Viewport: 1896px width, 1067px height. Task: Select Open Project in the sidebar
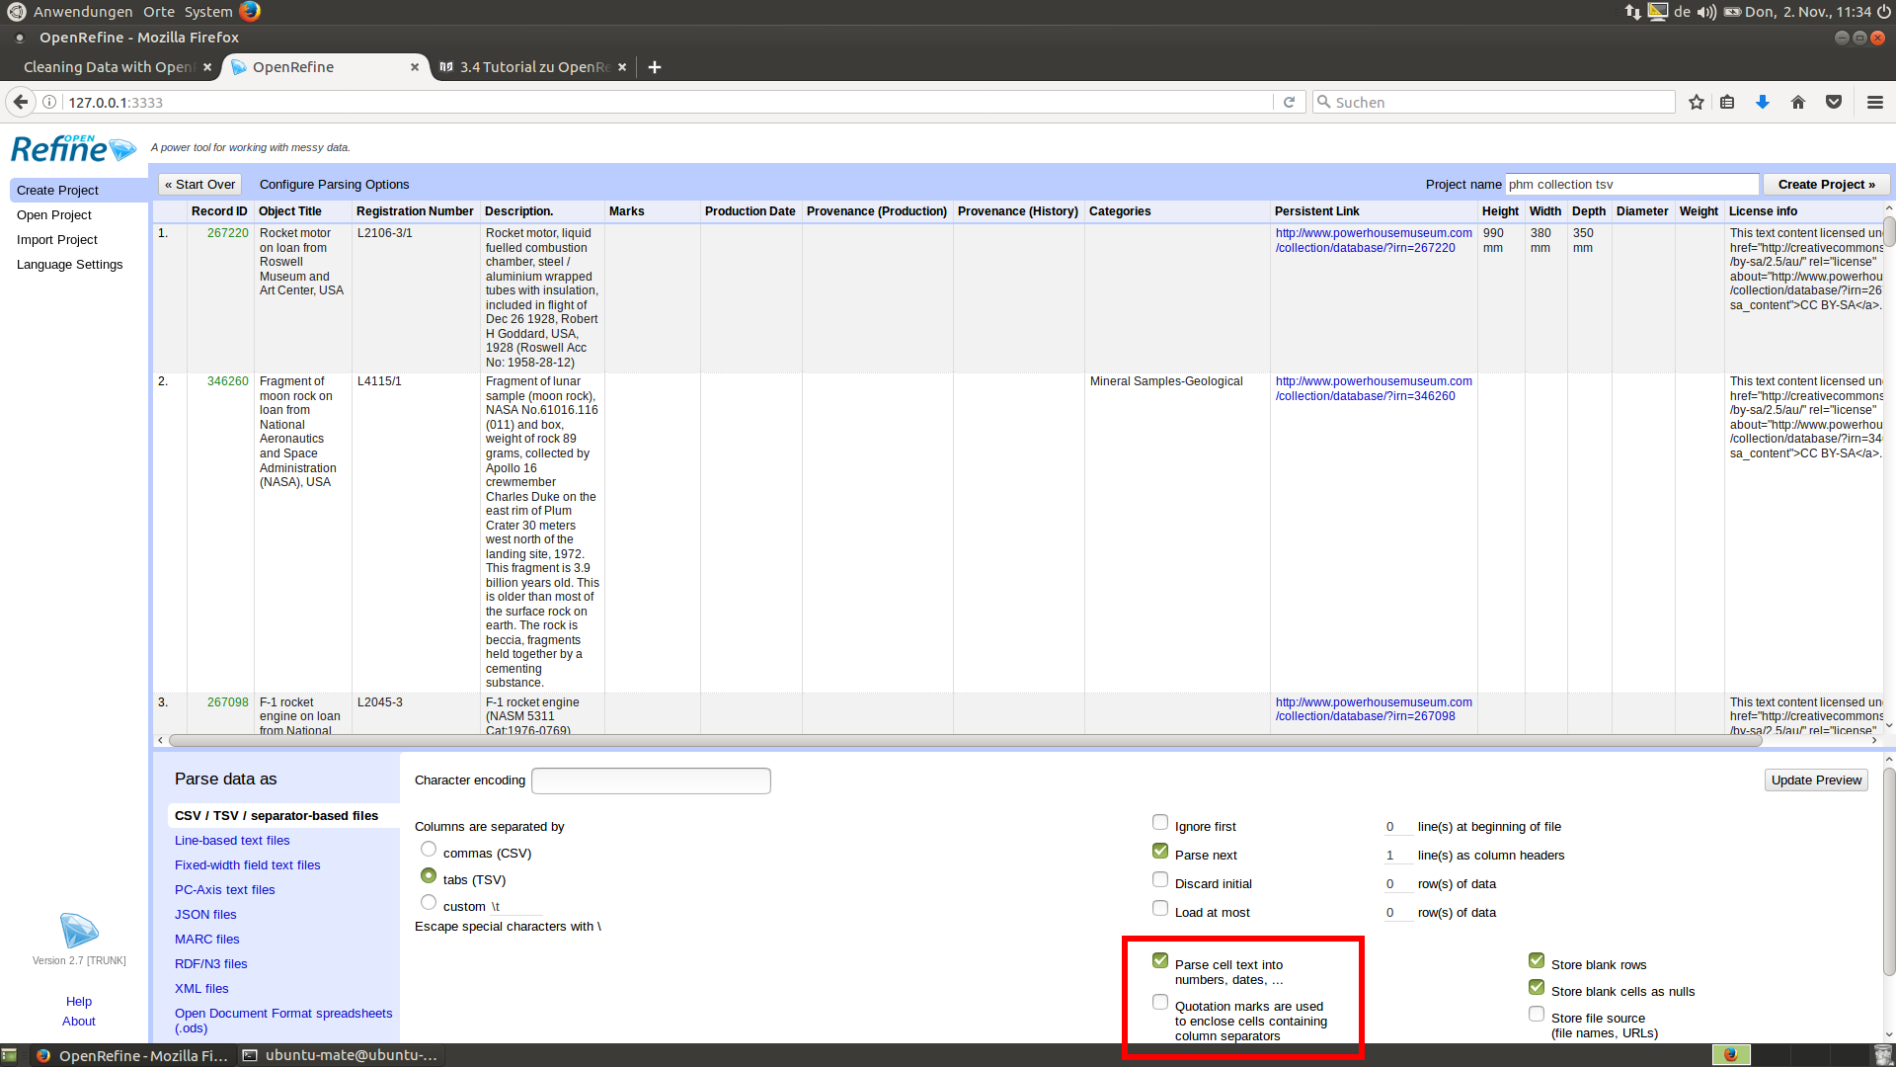[54, 215]
